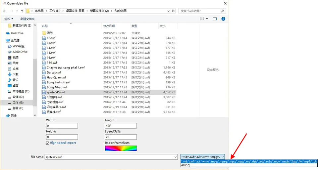Screen dimensions: 318x170
Task: Refresh the flash效果 folder
Action: [x=173, y=11]
